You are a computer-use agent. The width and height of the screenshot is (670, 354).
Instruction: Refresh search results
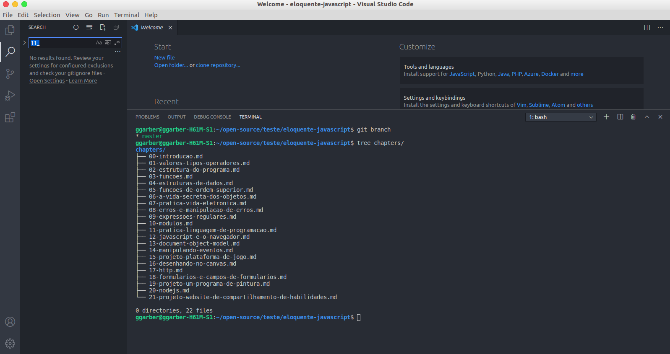tap(76, 27)
